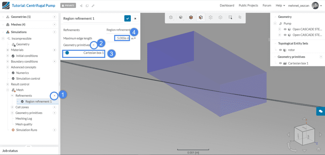Add a simulation run with plus icon
This screenshot has width=325, height=155.
pyautogui.click(x=55, y=130)
